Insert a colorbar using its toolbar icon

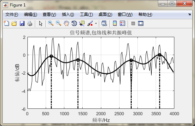[115, 23]
